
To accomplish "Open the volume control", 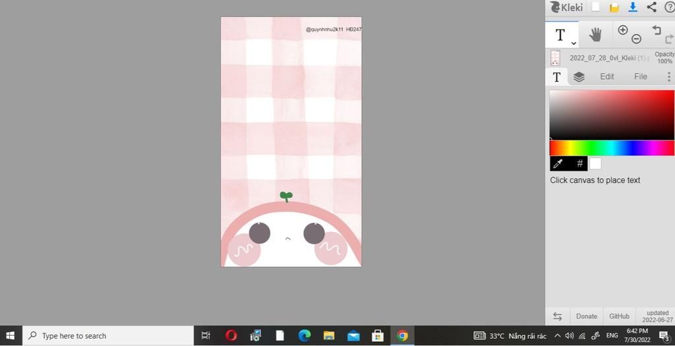I will 570,335.
